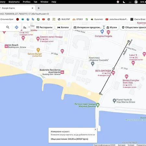Open the Google Translate bookmark icon
The height and width of the screenshot is (146, 146).
pos(33,19)
